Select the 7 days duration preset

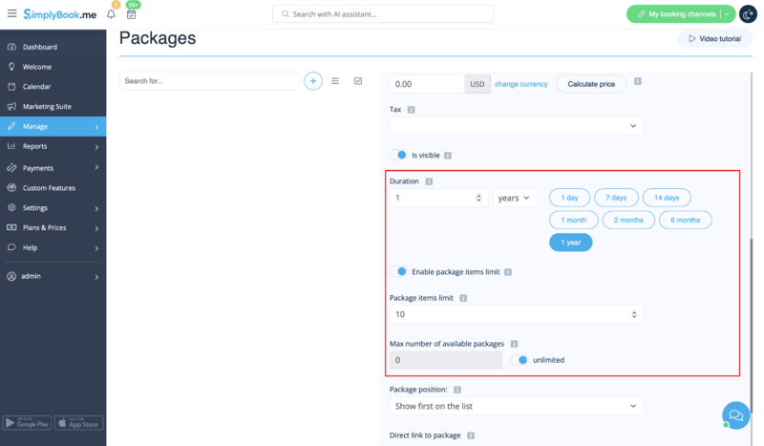616,198
